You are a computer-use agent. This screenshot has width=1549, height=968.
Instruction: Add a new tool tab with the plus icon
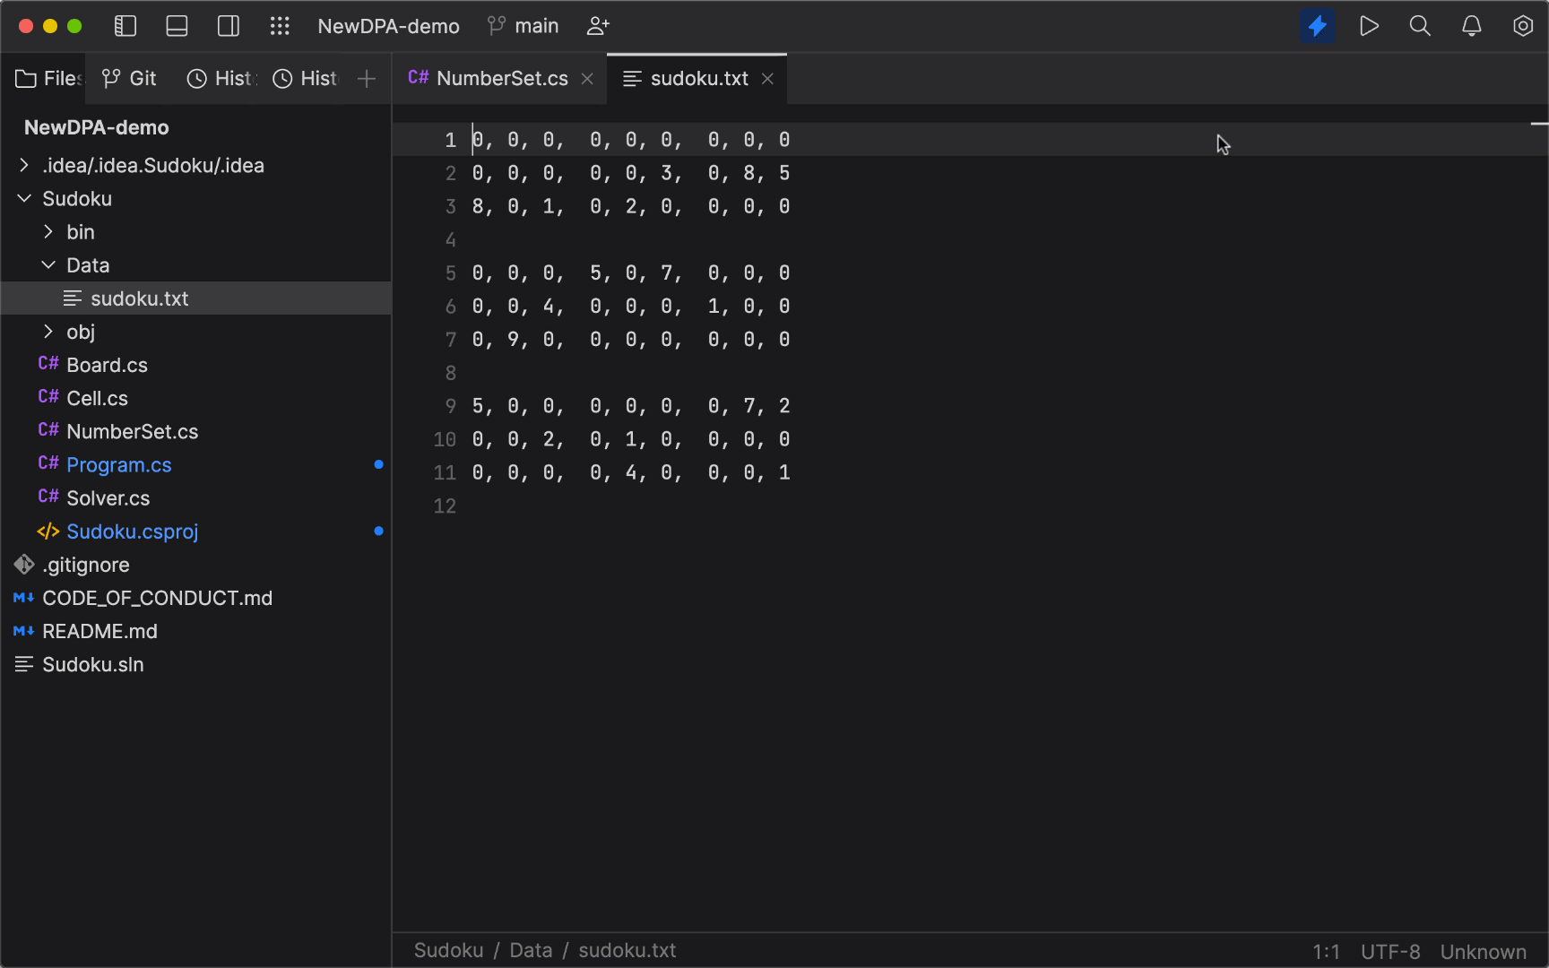(366, 79)
